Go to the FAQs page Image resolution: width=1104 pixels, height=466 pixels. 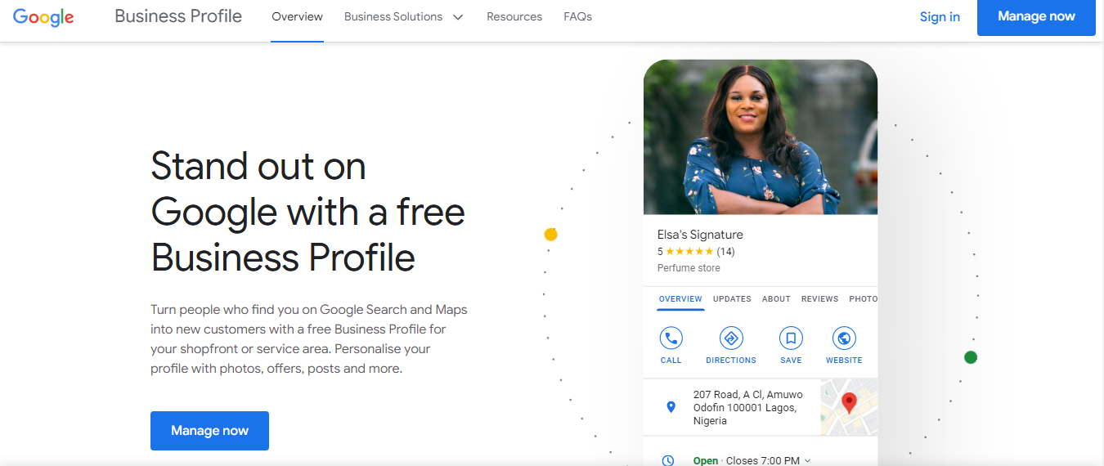pyautogui.click(x=577, y=17)
